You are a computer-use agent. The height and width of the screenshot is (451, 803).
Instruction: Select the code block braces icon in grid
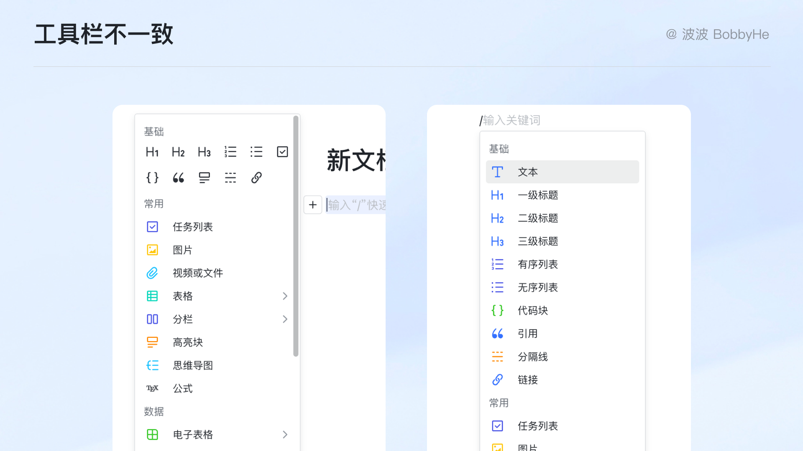click(x=152, y=178)
